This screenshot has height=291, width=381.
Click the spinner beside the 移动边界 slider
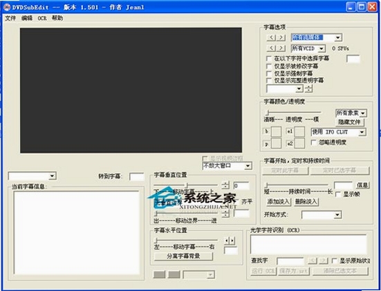click(x=225, y=214)
